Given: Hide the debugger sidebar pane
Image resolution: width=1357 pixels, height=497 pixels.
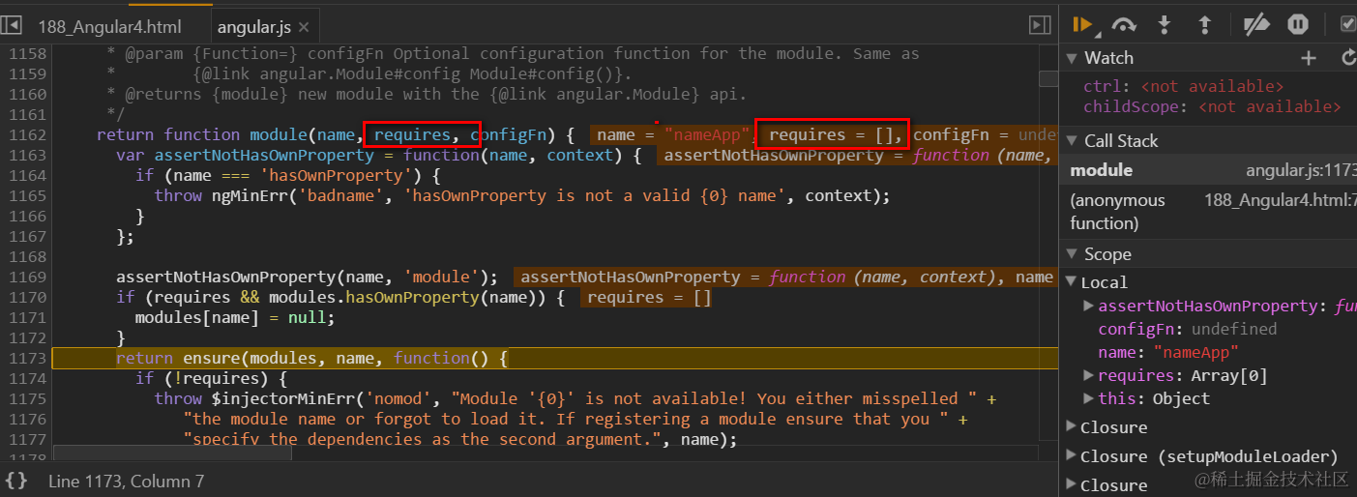Looking at the screenshot, I should coord(1040,25).
